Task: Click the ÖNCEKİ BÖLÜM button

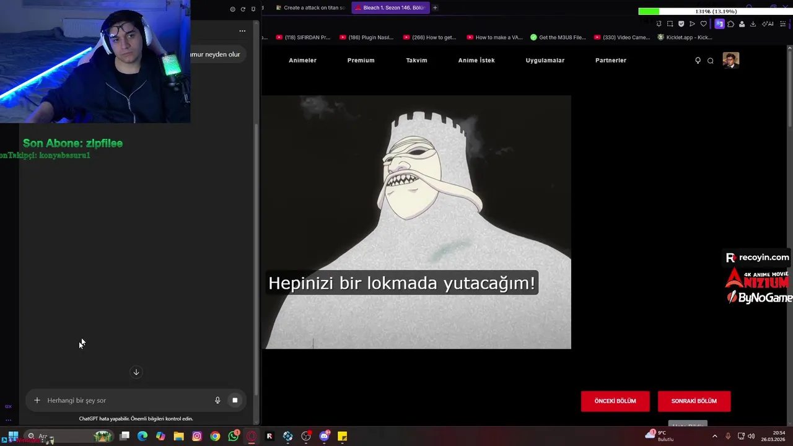Action: click(615, 401)
